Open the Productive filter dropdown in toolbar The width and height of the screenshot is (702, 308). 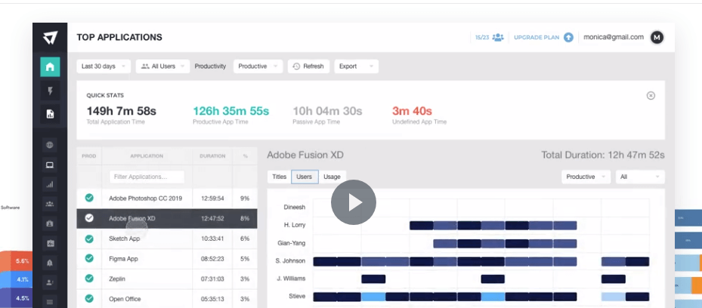(x=258, y=66)
